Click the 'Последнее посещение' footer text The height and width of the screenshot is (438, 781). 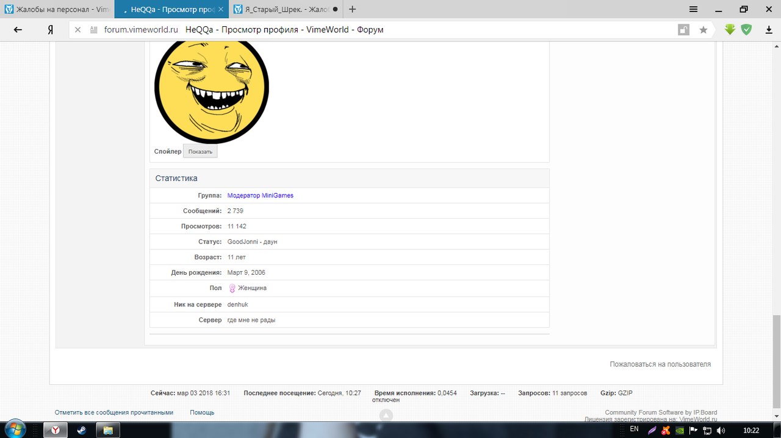tap(302, 393)
